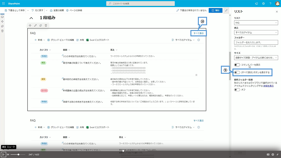Viewport: 281px width, 158px height.
Task: Open the SharePoint app launcher grid
Action: point(3,3)
